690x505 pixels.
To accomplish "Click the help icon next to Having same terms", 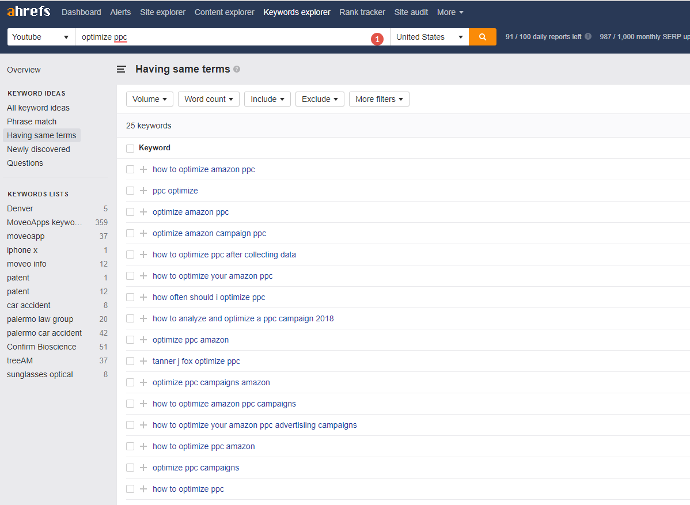I will coord(237,69).
